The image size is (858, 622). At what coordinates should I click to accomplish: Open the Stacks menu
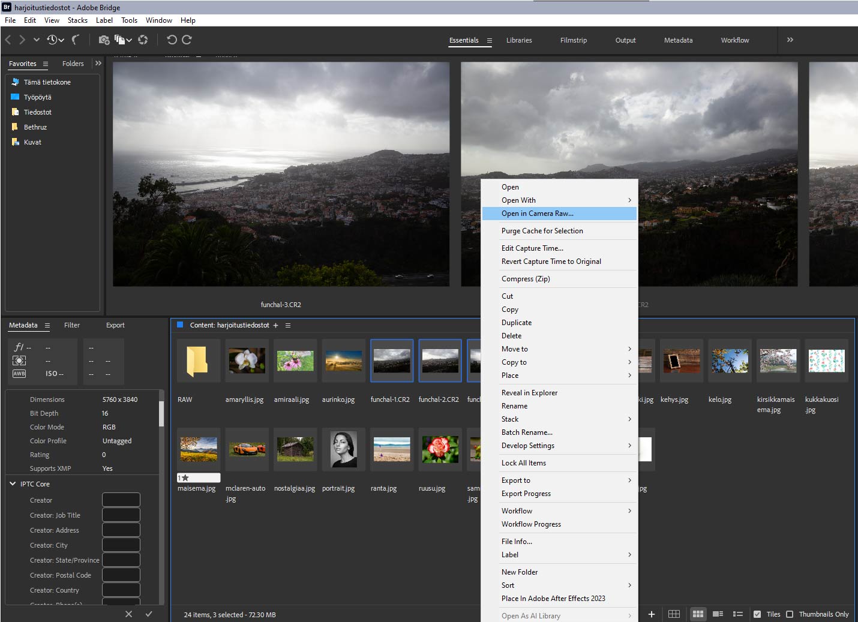pos(77,20)
